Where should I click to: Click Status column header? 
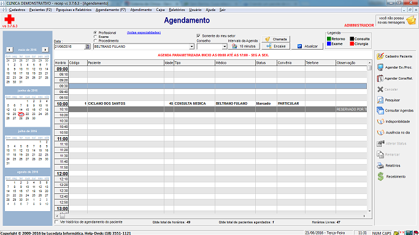(266, 62)
